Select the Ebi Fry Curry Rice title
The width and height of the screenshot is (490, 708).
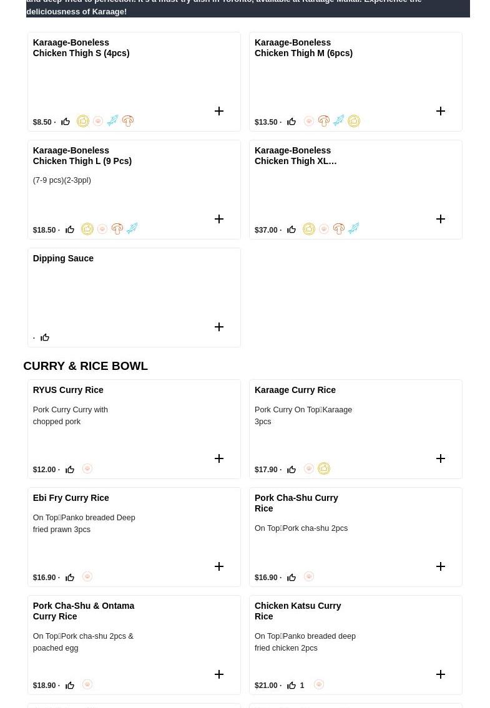click(71, 498)
